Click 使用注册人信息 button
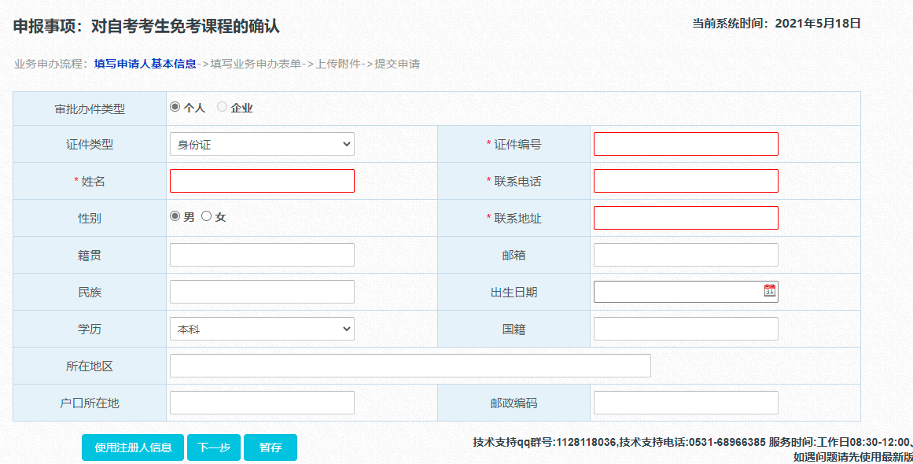913x464 pixels. pyautogui.click(x=133, y=447)
